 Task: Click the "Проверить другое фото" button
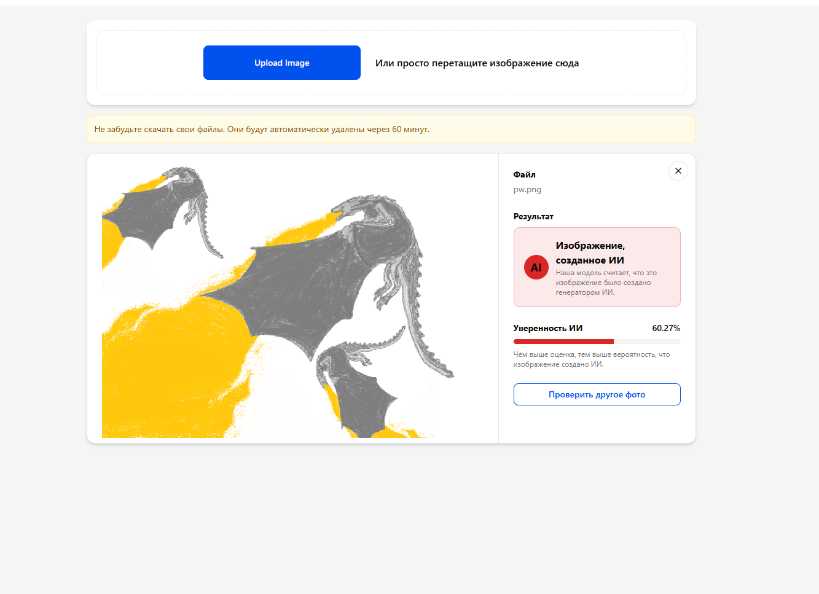pos(597,394)
